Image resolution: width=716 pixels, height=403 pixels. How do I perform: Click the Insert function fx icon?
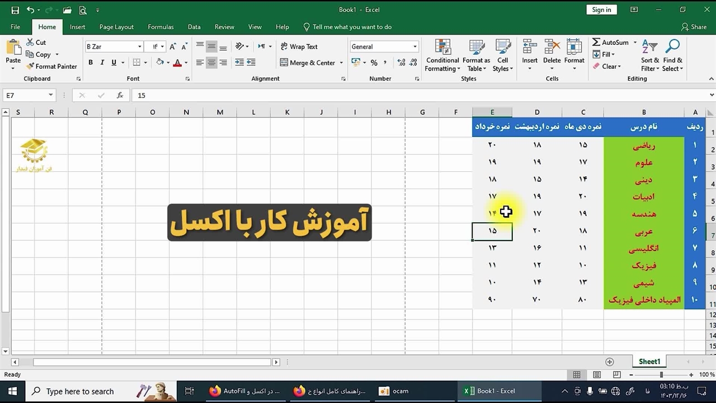click(120, 96)
